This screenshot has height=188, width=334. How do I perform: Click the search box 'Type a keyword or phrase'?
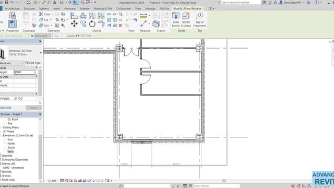pyautogui.click(x=241, y=3)
